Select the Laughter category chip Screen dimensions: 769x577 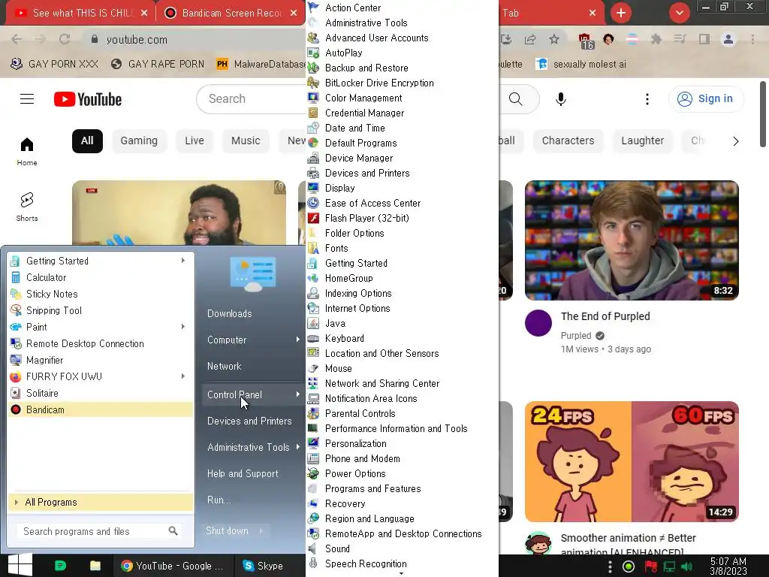coord(643,140)
